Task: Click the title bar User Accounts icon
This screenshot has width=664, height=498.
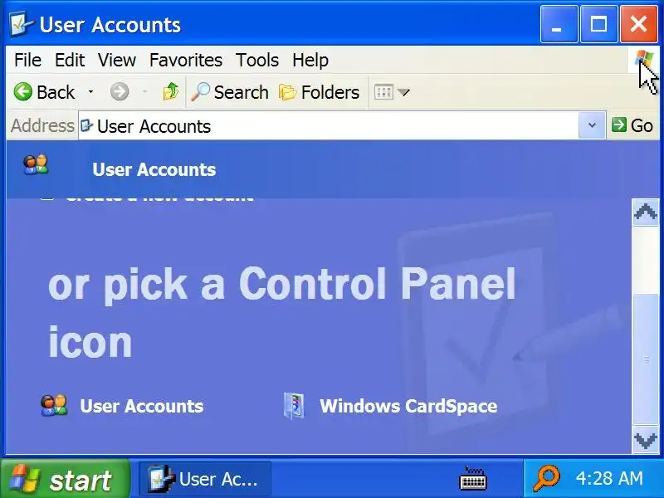Action: coord(22,24)
